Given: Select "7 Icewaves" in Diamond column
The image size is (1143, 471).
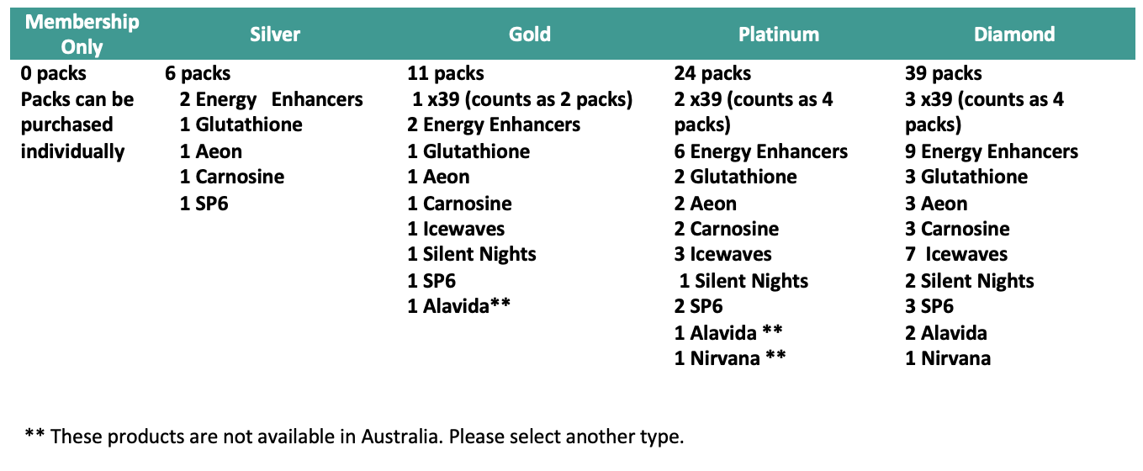Looking at the screenshot, I should (x=955, y=254).
